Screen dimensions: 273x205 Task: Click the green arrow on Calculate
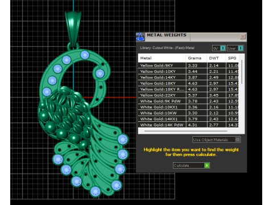pos(206,166)
